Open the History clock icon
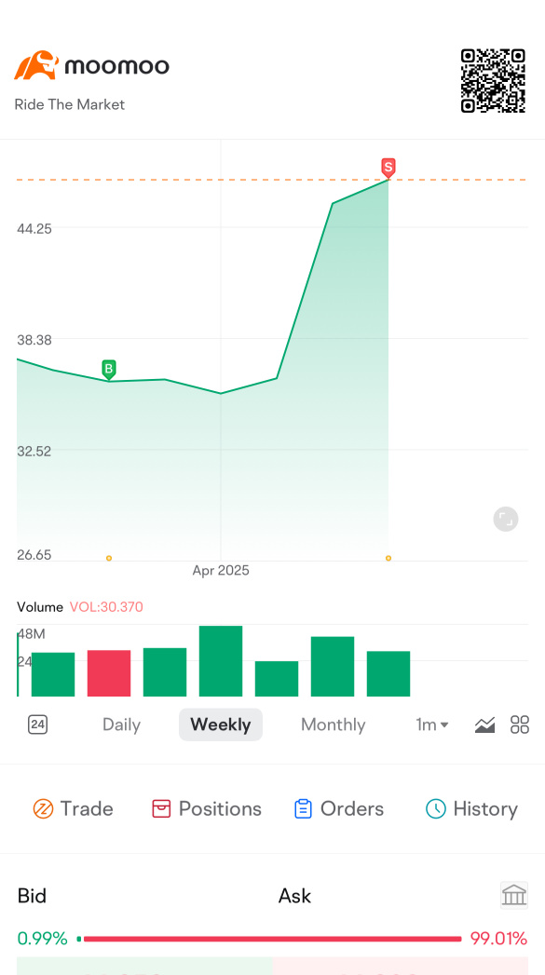This screenshot has width=545, height=975. (435, 808)
